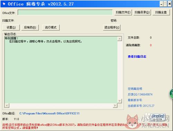Click the app icon in title bar
173x131 pixels.
(4, 4)
